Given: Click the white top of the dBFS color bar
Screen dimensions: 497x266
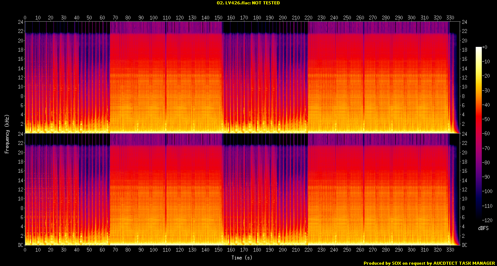Looking at the screenshot, I should click(x=479, y=48).
